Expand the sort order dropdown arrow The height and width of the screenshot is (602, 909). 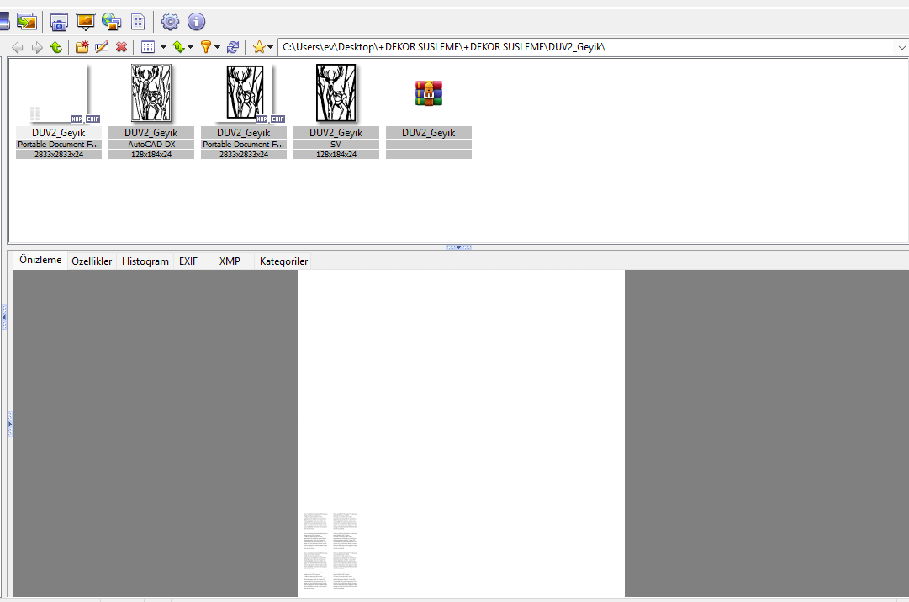(x=190, y=47)
